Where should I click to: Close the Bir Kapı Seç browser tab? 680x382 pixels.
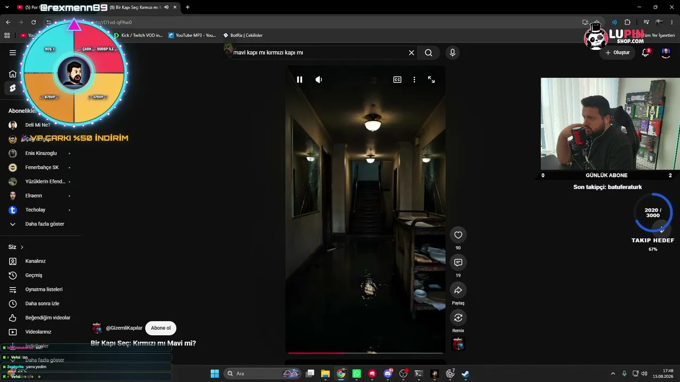click(175, 7)
